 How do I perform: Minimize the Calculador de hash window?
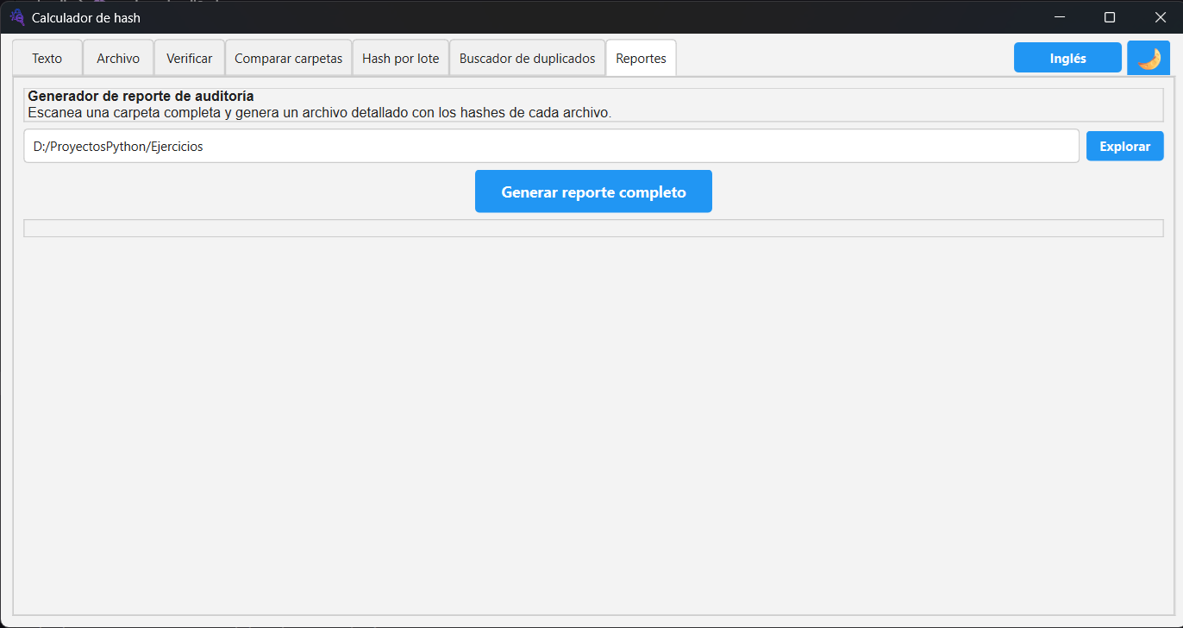(x=1060, y=17)
